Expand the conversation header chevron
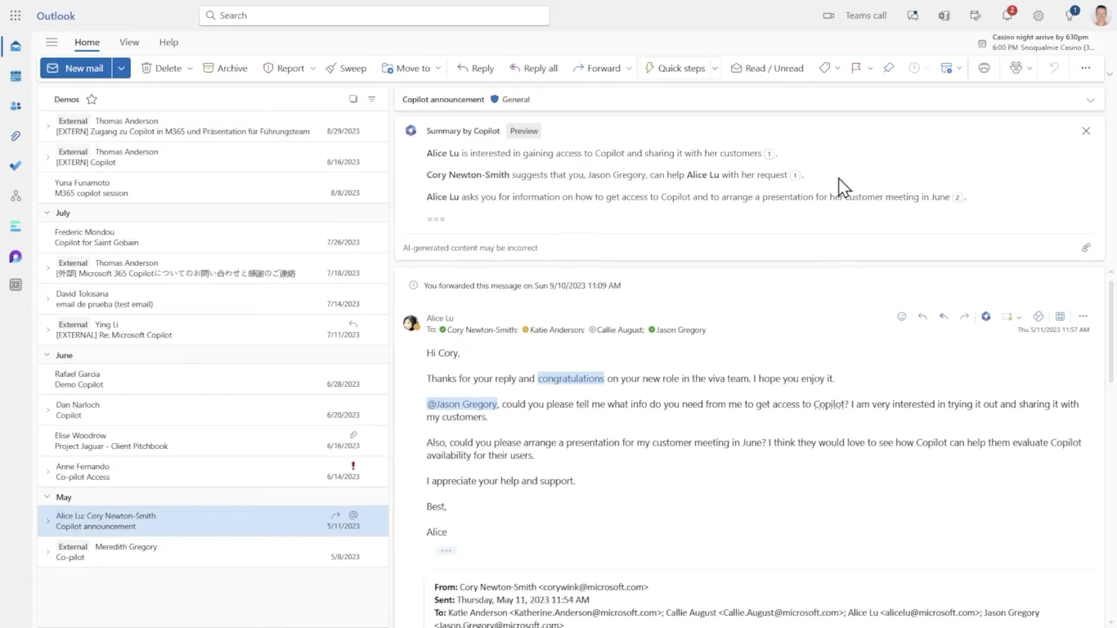Screen dimensions: 1117x628 1090,100
